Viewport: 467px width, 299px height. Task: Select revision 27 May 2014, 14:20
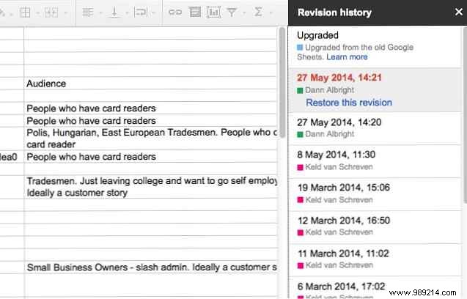375,129
